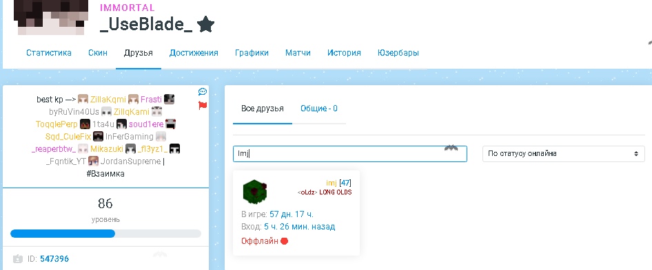Open the sort dropdown "По статусу онлайна"

click(563, 153)
